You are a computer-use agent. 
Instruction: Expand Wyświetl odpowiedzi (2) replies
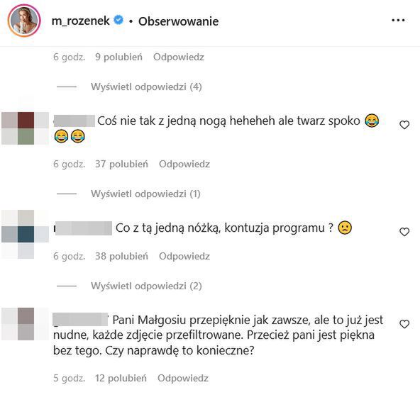146,286
